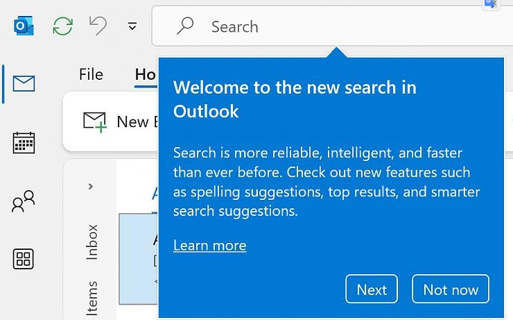
Task: Expand the collapsed folder pane chevron
Action: pos(91,186)
